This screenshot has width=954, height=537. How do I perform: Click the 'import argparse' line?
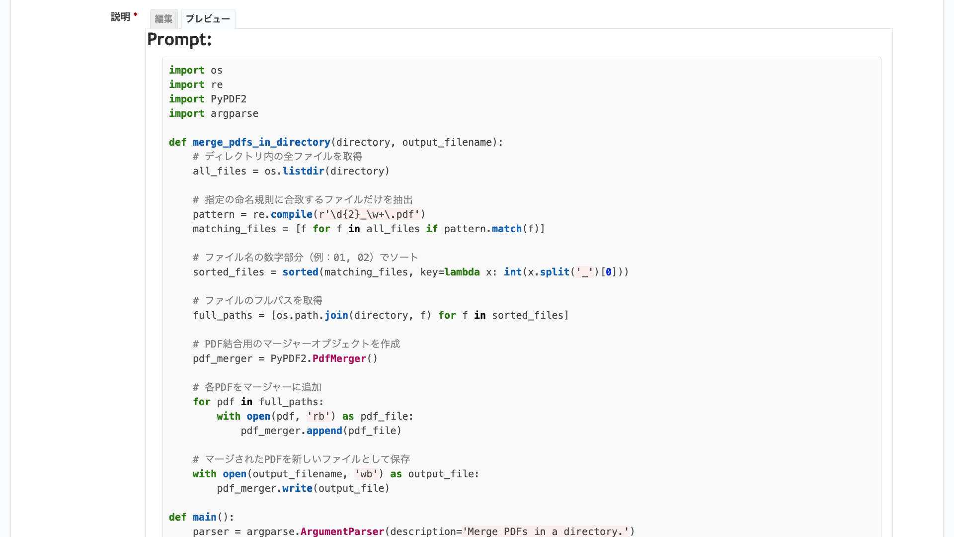tap(213, 113)
